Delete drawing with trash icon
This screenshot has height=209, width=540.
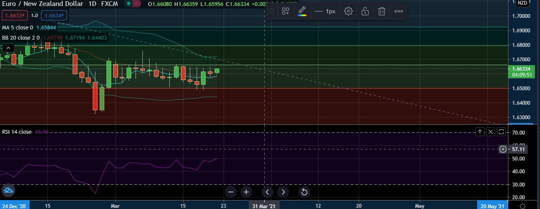(x=382, y=11)
